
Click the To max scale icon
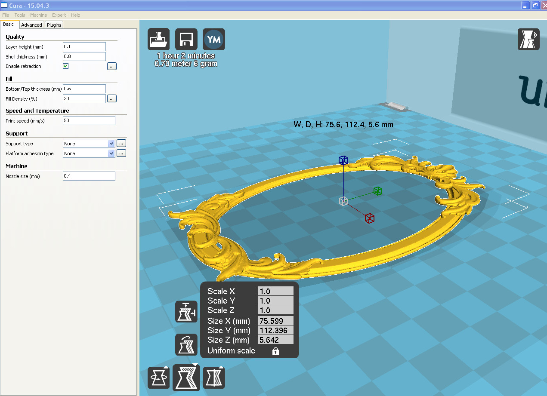(186, 312)
